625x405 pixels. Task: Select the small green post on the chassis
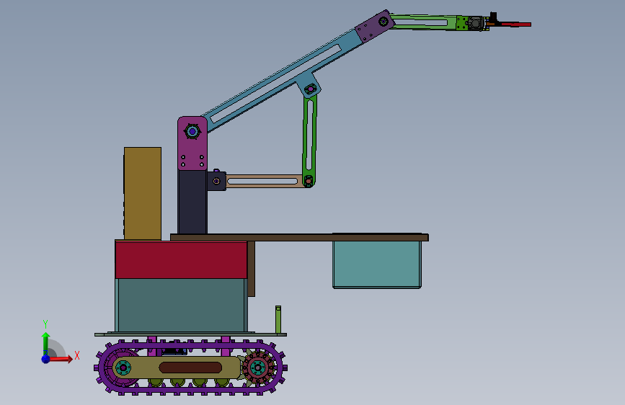click(x=278, y=319)
